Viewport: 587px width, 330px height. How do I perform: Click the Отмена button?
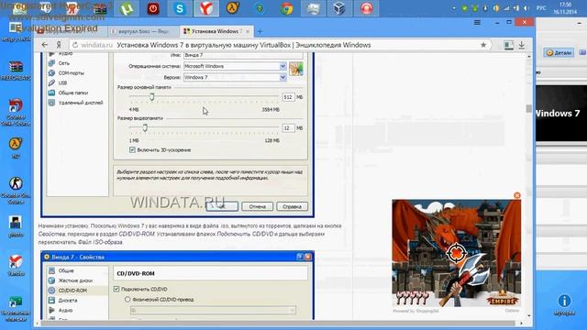click(x=257, y=206)
